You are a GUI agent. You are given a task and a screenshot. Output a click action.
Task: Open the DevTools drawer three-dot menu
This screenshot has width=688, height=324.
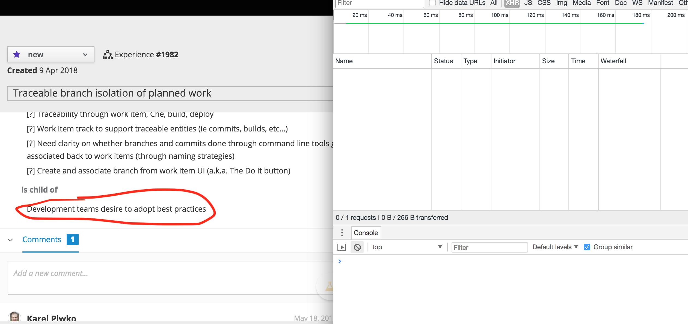pos(342,233)
